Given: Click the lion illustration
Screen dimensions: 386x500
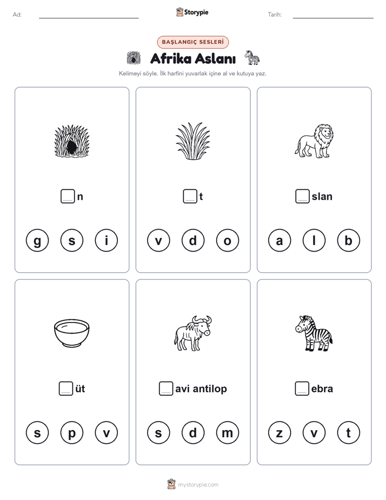Looking at the screenshot, I should (x=314, y=141).
